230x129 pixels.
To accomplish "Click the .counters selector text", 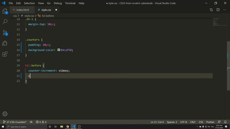I will 32,40.
